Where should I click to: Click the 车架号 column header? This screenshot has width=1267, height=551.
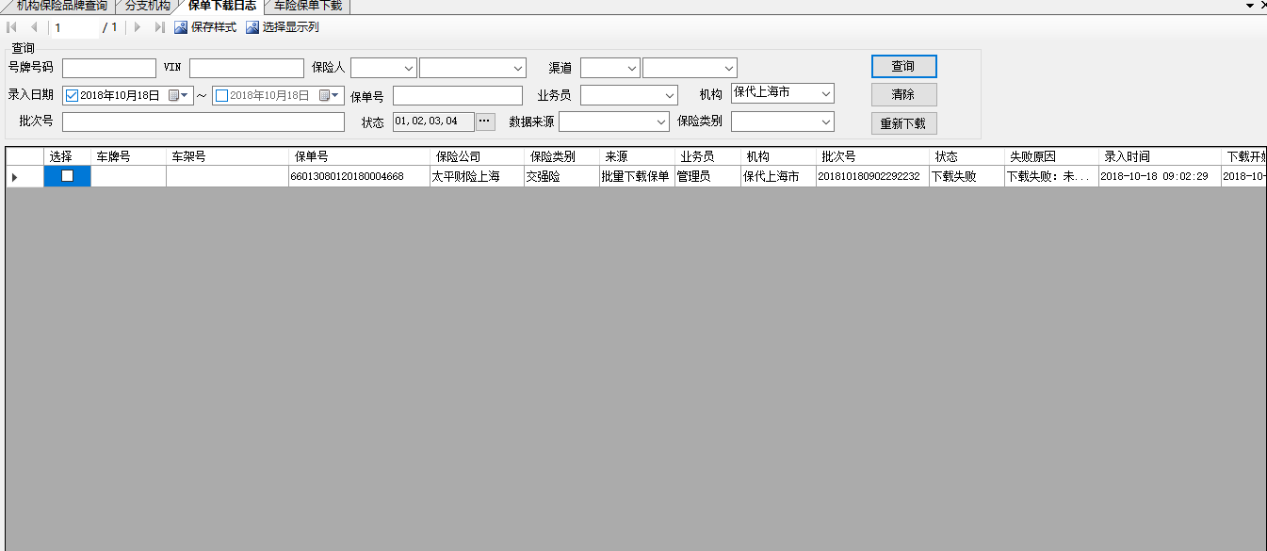[227, 156]
